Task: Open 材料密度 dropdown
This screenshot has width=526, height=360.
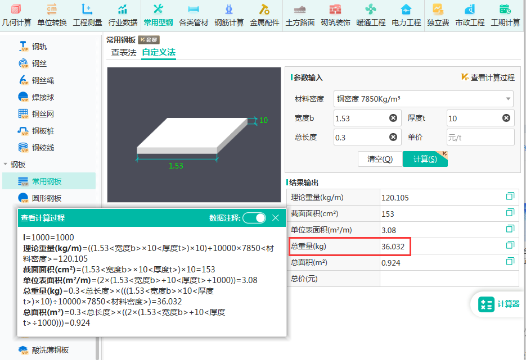Action: pyautogui.click(x=424, y=99)
